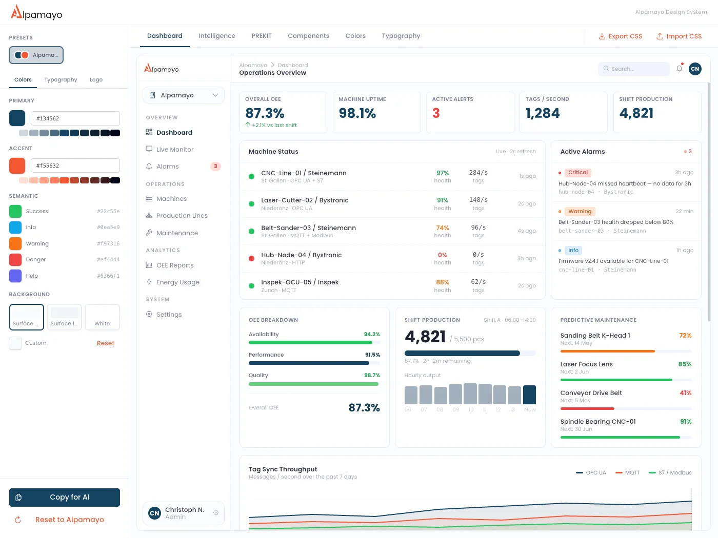Screen dimensions: 718x538
Task: Click the copy icon on Copy for AI
Action: [18, 498]
